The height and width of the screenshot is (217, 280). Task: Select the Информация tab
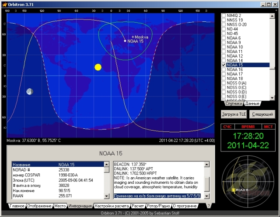[x=80, y=206]
